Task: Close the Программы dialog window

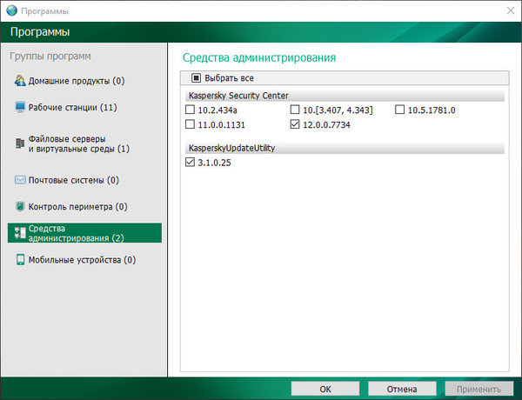Action: coord(508,10)
